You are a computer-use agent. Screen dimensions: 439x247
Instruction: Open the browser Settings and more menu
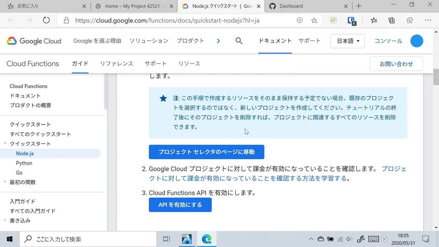pos(428,20)
